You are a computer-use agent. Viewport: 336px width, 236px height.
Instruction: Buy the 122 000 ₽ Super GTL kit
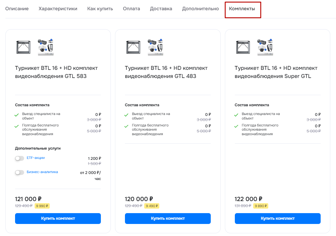pyautogui.click(x=278, y=219)
